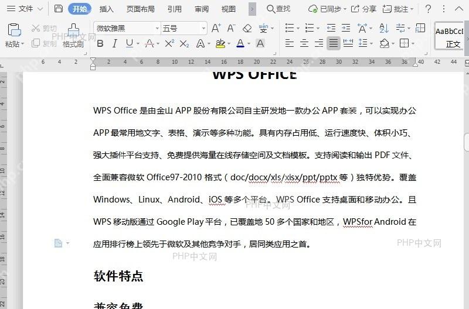
Task: Click the paragraph shading bucket icon
Action: tap(384, 43)
